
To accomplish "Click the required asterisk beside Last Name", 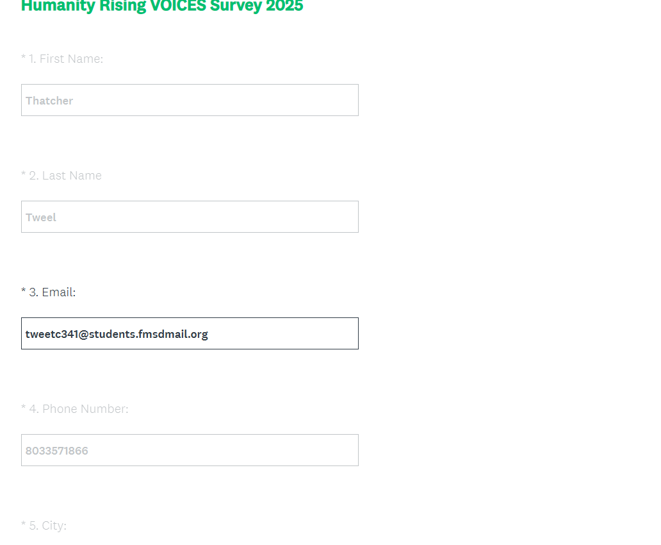I will (x=24, y=174).
